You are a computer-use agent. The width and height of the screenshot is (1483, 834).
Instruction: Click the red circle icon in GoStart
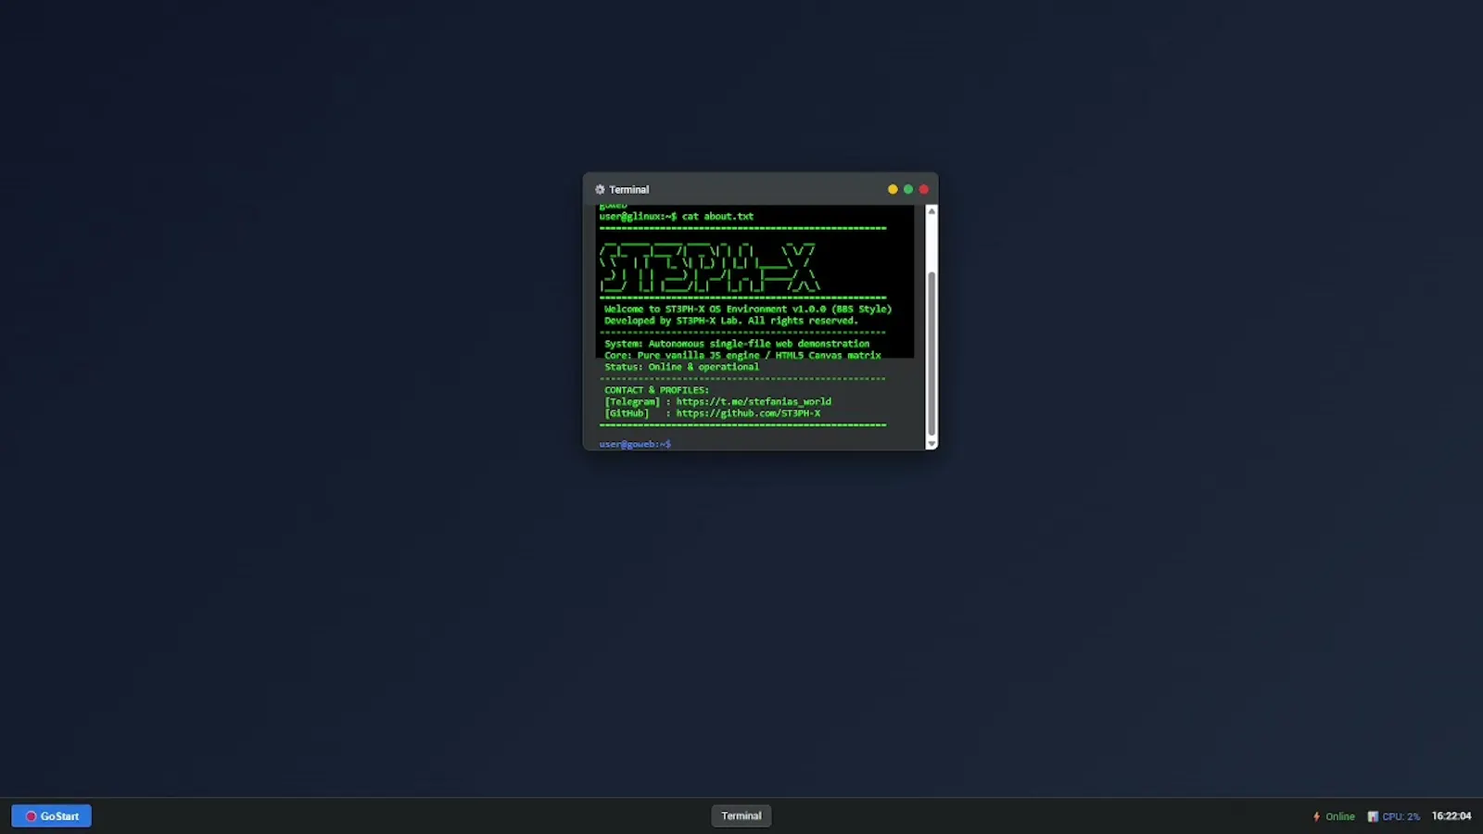click(31, 816)
